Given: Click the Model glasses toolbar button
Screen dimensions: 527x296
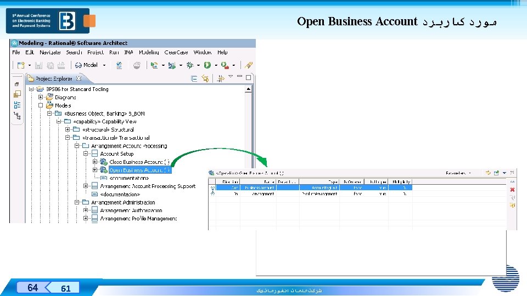Looking at the screenshot, I should pos(86,65).
